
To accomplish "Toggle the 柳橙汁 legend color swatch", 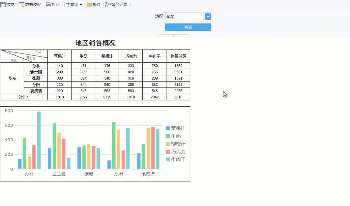I will (x=168, y=144).
